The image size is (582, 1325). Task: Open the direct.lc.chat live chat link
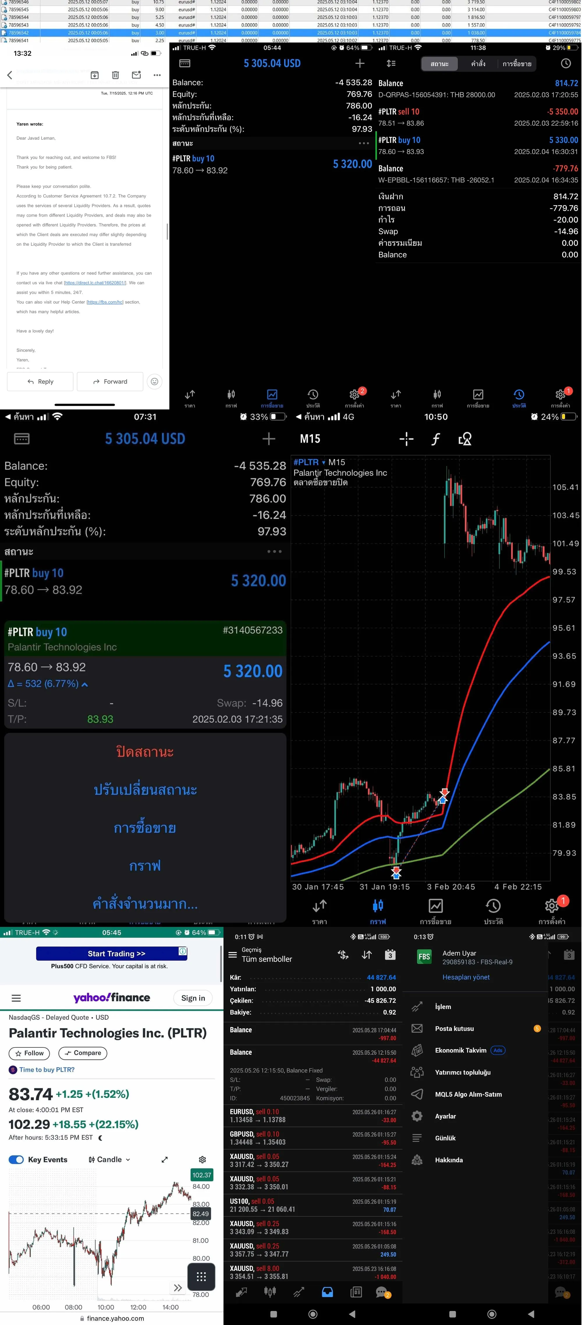point(95,283)
